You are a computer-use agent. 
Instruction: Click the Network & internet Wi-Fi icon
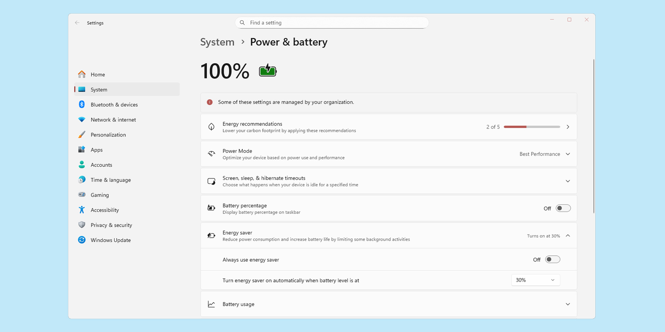tap(82, 120)
